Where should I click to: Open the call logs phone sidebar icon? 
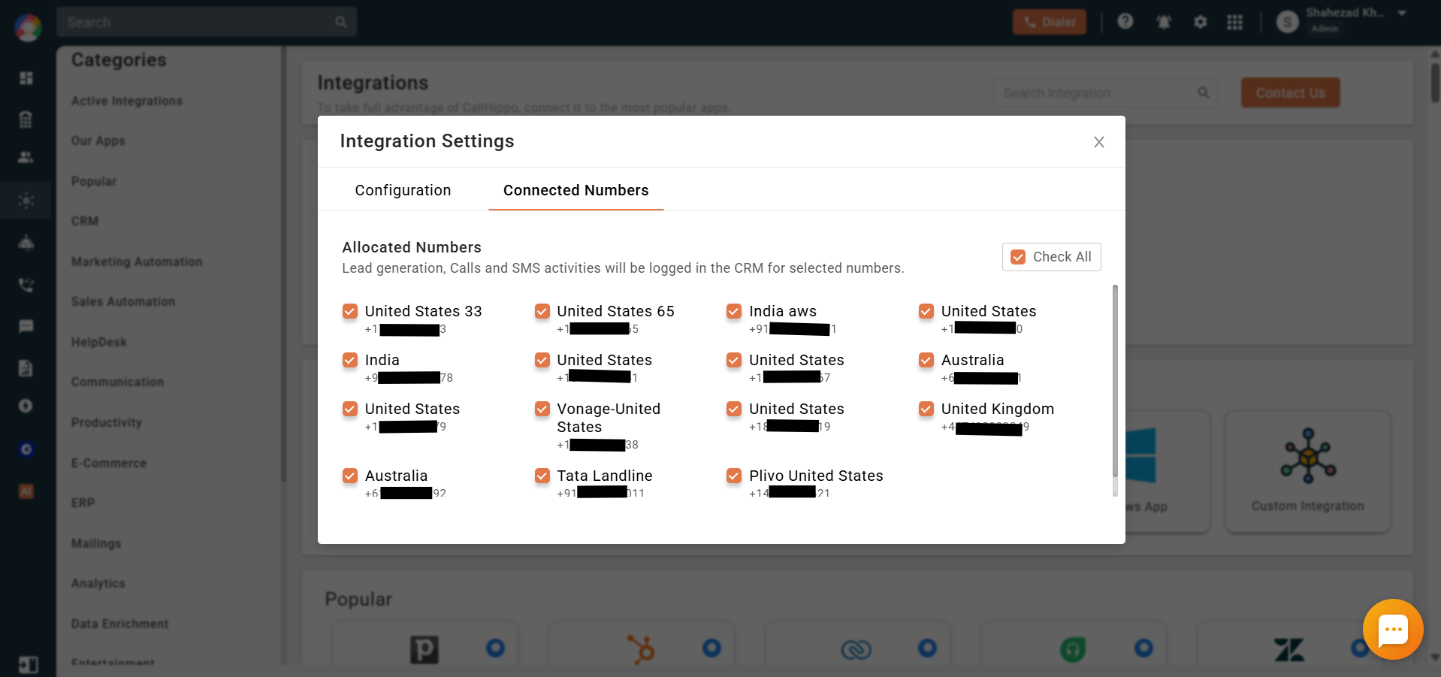click(x=26, y=285)
